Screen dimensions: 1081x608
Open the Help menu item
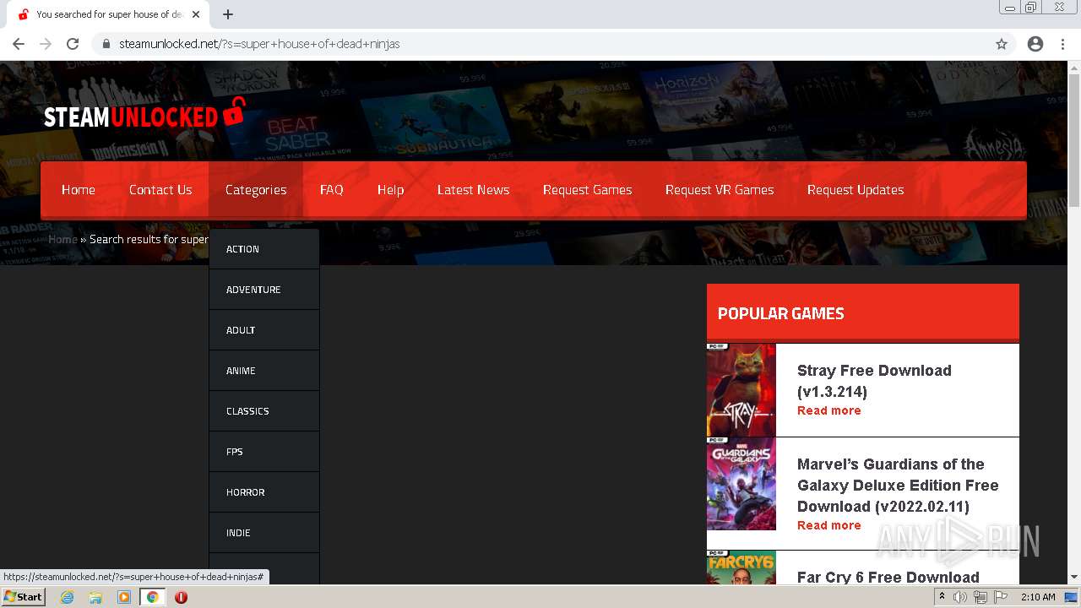pos(390,190)
